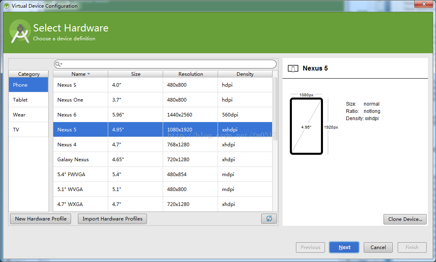Viewport: 436px width, 262px height.
Task: Click the device orientation icon beside Nexus 5 title
Action: coord(293,68)
